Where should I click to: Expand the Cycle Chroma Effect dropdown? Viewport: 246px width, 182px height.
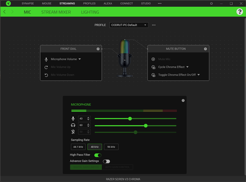coord(187,67)
